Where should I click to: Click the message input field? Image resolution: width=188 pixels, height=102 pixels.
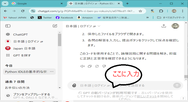click(125, 85)
